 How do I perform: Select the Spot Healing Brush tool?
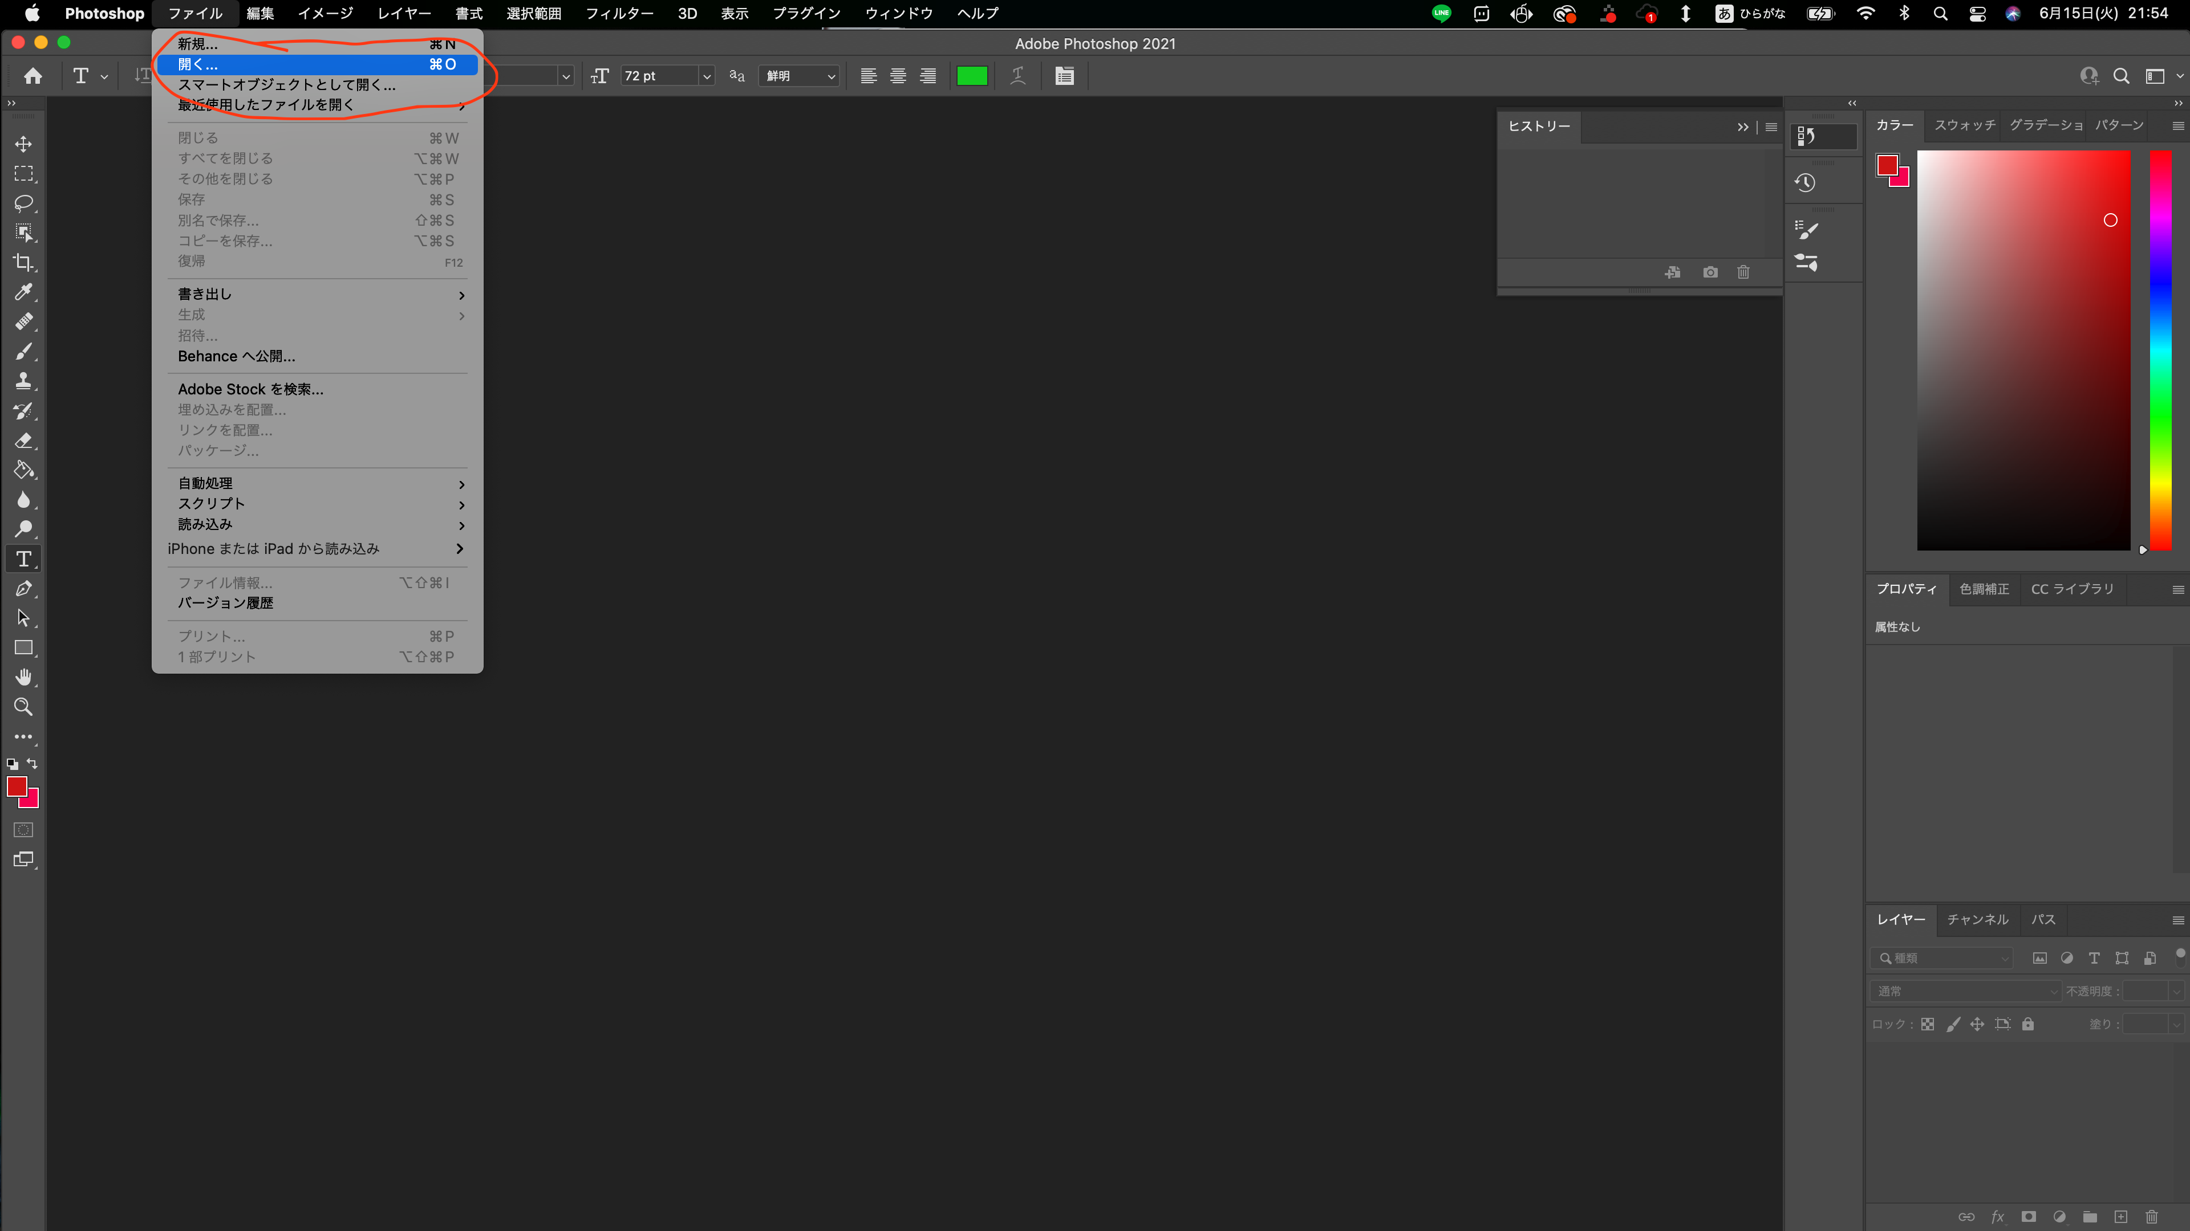tap(23, 321)
